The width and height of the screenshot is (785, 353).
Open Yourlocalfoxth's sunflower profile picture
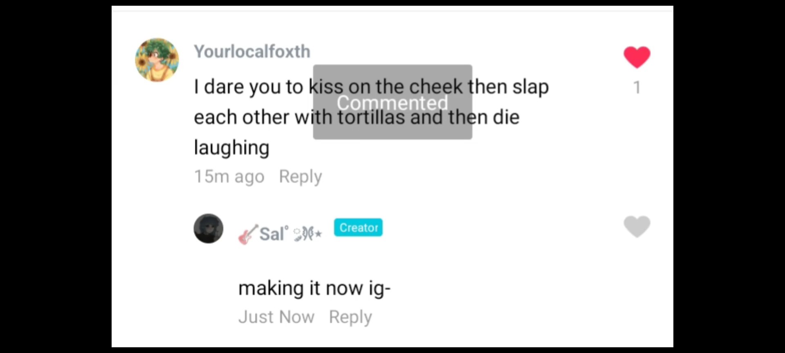(157, 60)
